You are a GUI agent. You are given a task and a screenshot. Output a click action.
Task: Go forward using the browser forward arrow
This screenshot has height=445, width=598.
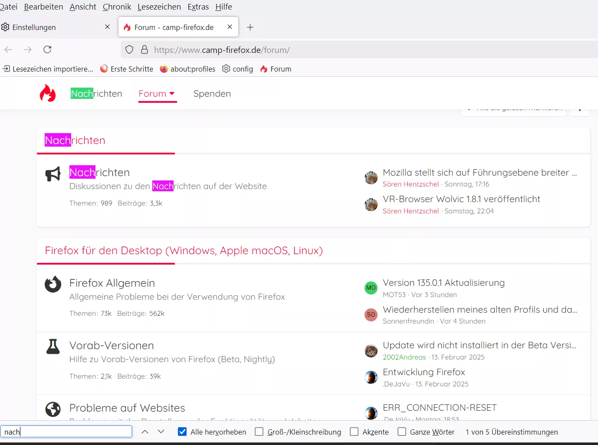[x=28, y=49]
